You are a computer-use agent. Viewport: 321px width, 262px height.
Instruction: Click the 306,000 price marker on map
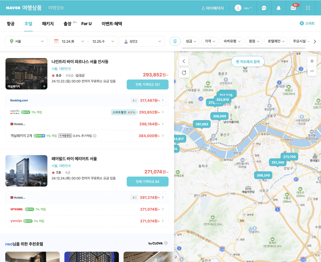[220, 116]
